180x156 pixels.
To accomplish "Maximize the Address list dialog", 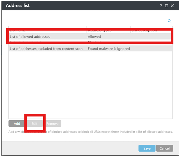I will click(x=166, y=6).
